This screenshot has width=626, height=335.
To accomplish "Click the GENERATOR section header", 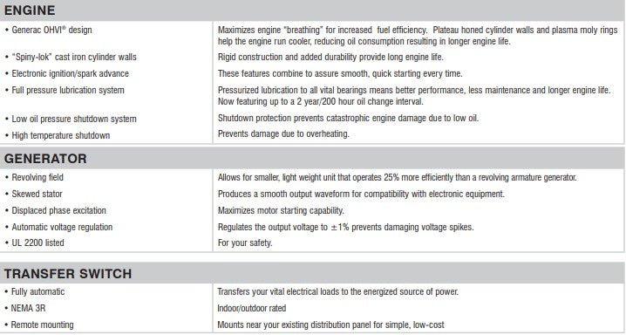I will pyautogui.click(x=45, y=159).
